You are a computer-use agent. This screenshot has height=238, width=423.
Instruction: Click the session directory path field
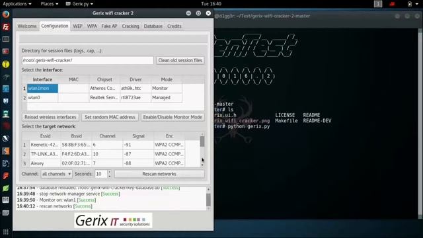pyautogui.click(x=88, y=60)
